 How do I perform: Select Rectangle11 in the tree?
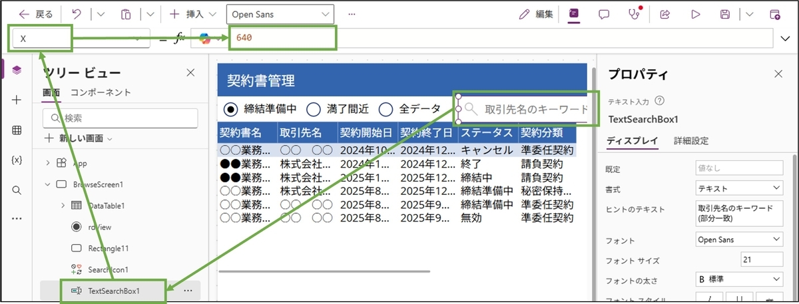(x=108, y=248)
